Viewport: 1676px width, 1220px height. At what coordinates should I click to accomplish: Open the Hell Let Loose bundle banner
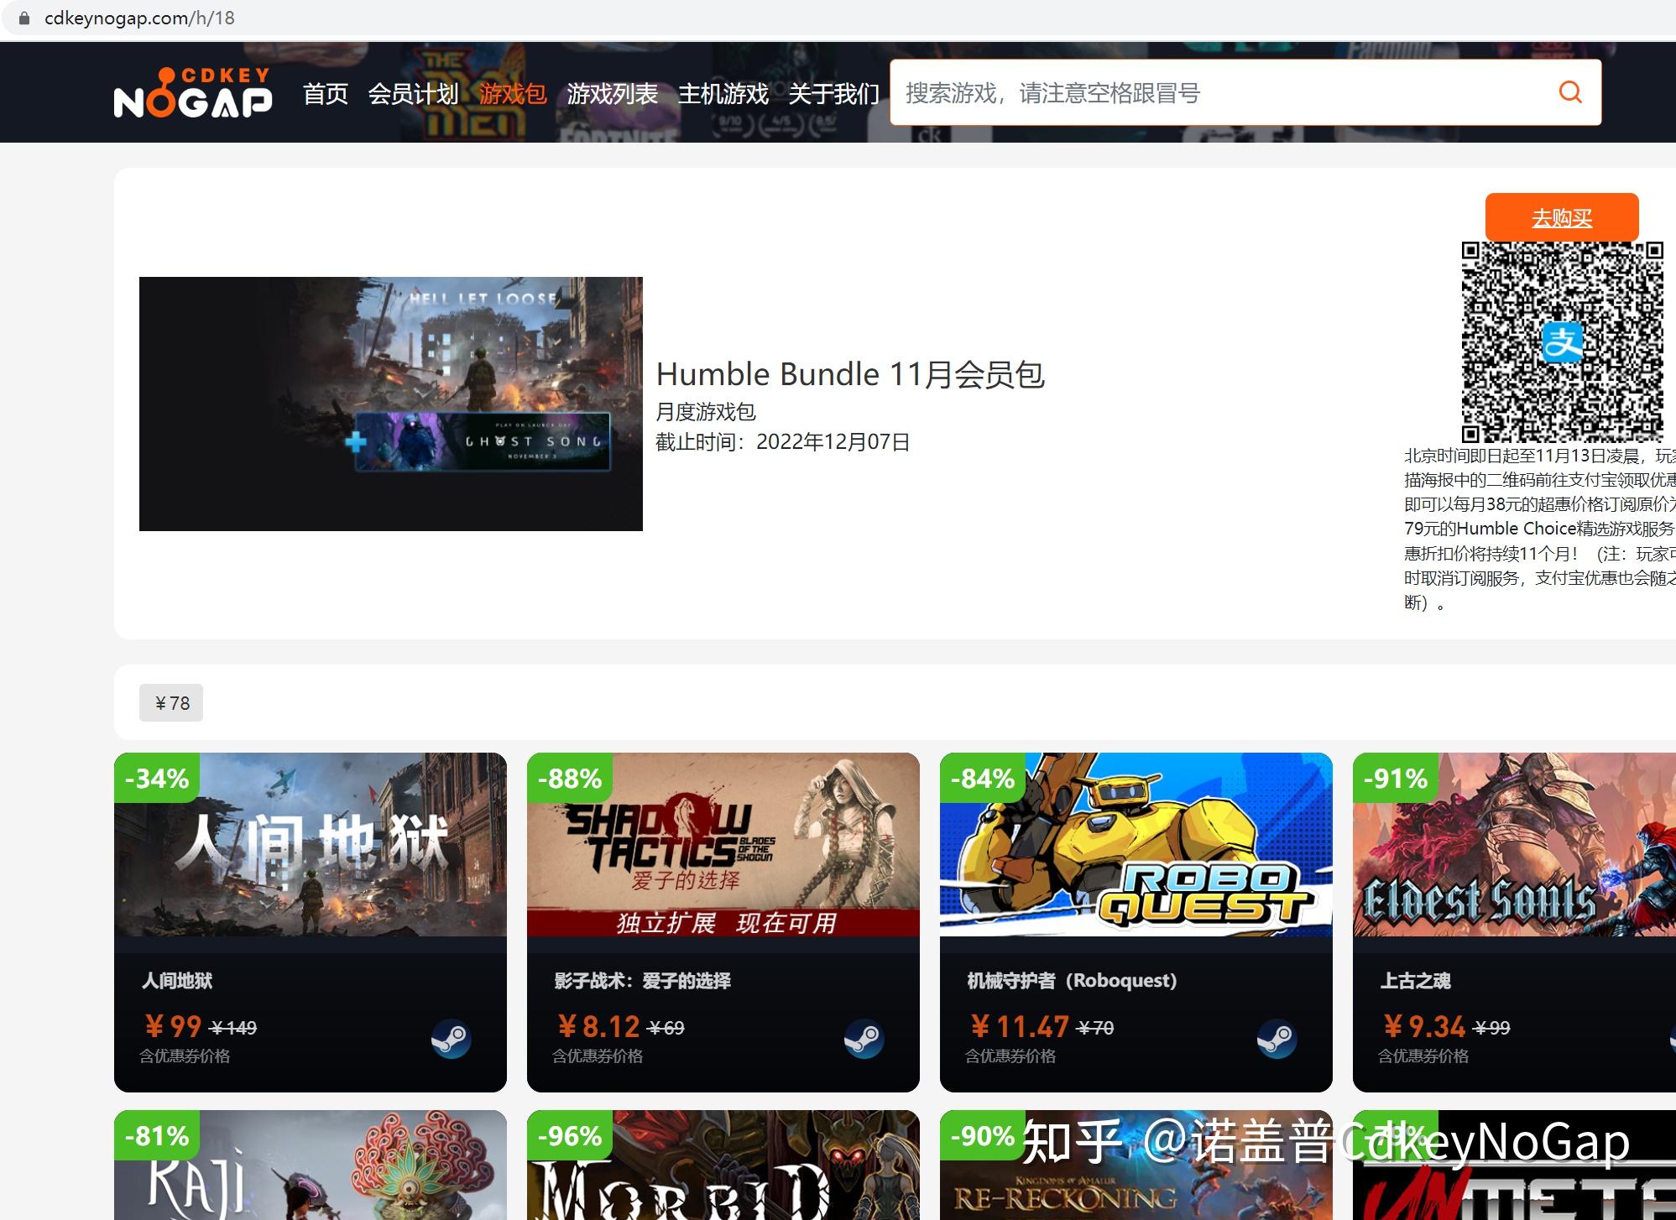391,404
